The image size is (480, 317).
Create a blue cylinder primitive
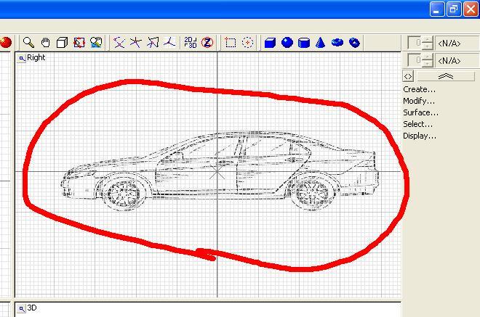click(304, 43)
